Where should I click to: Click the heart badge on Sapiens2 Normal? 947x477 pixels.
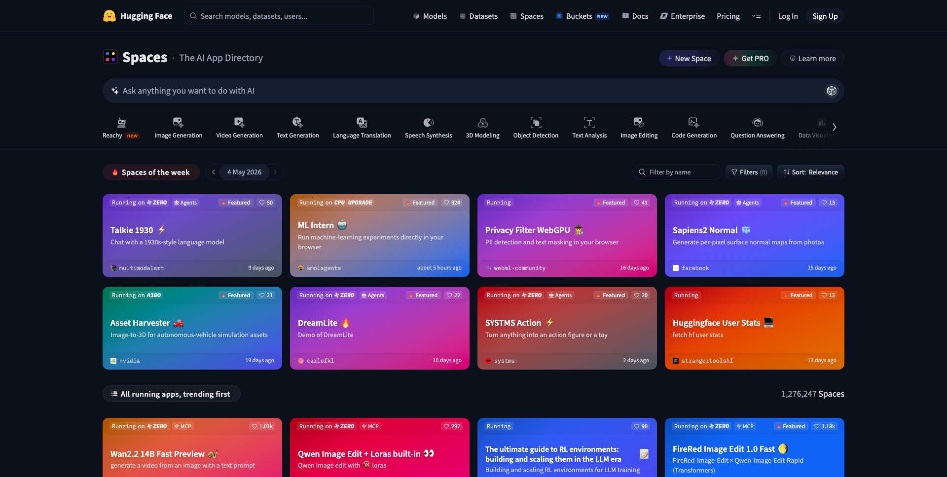[x=828, y=203]
